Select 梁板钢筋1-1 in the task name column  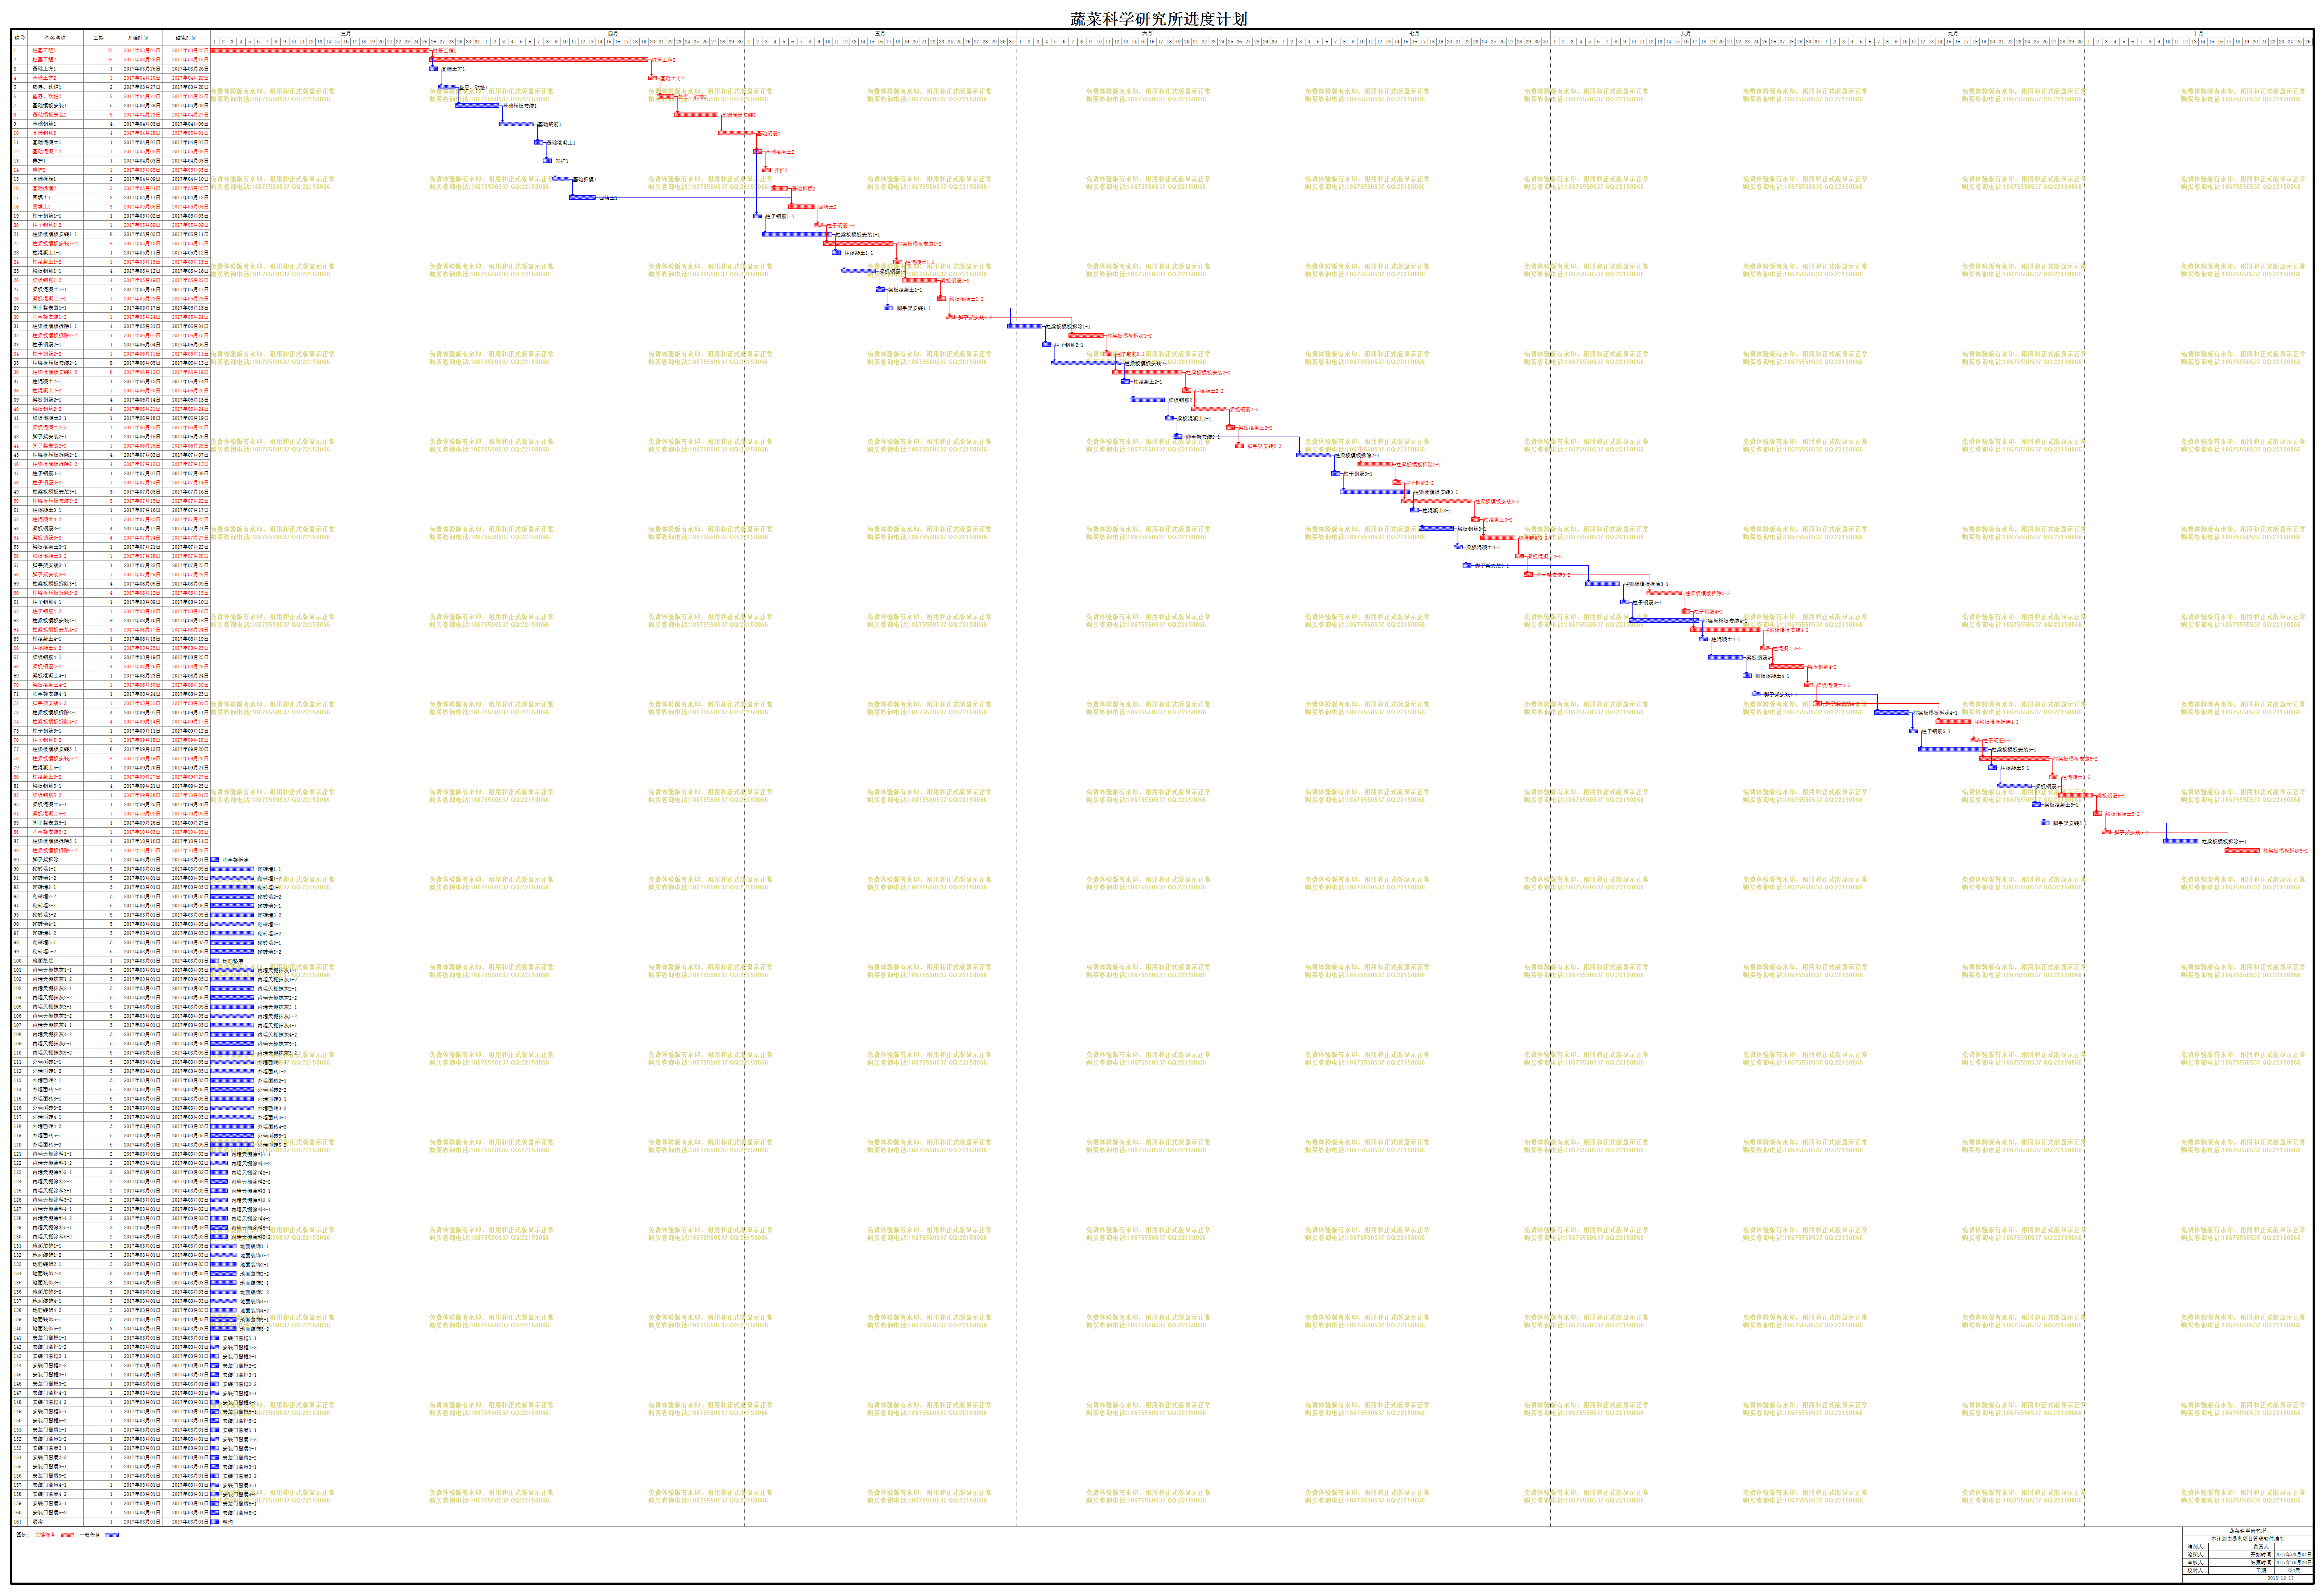(x=47, y=271)
